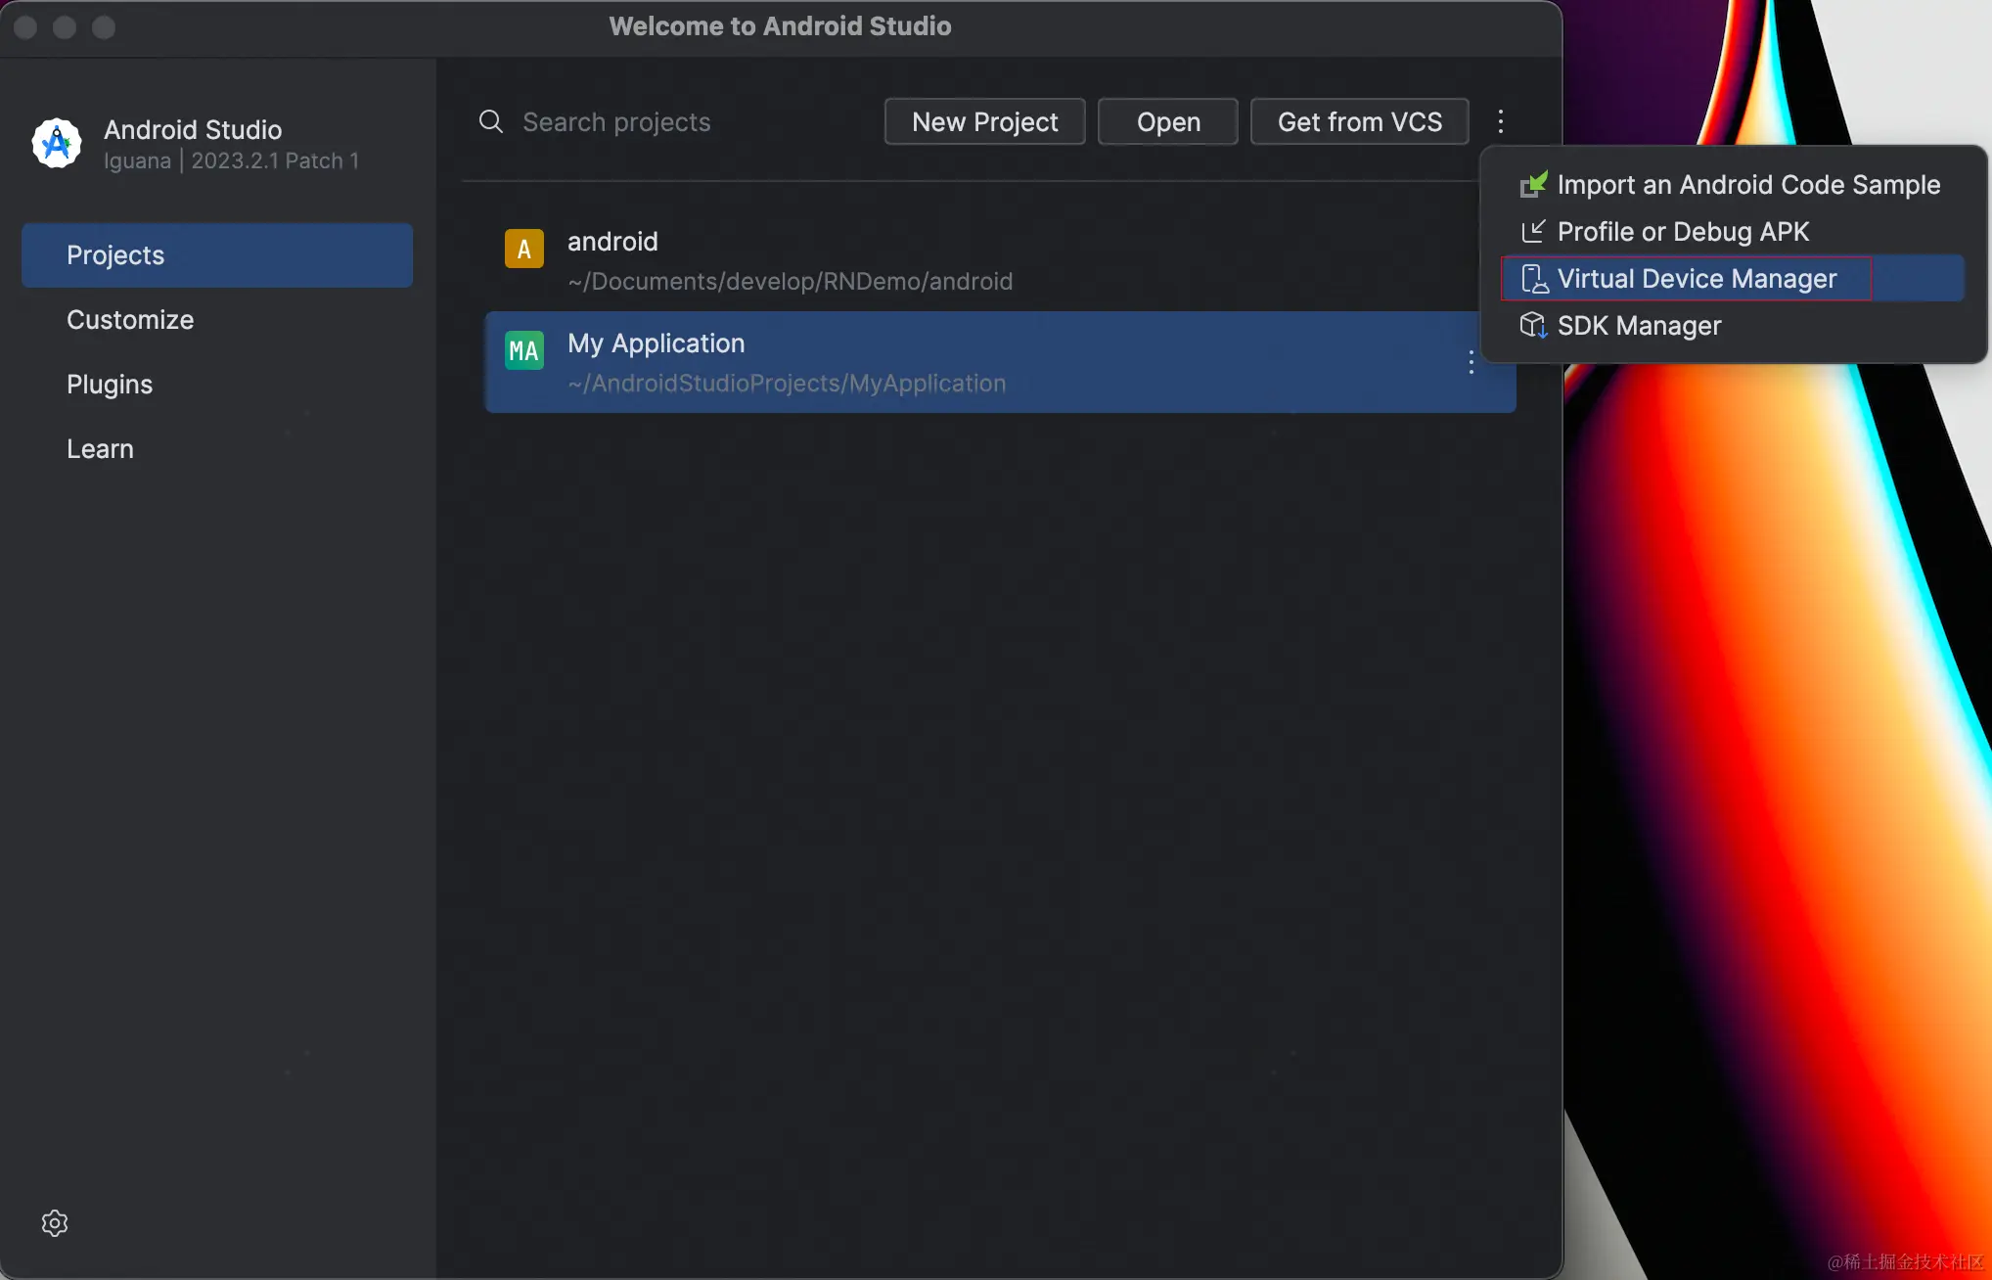This screenshot has height=1280, width=1992.
Task: Choose Profile or Debug APK
Action: click(x=1733, y=231)
